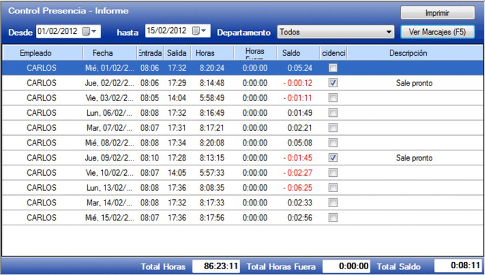Select the date cell Jue, 09/02

(x=110, y=157)
